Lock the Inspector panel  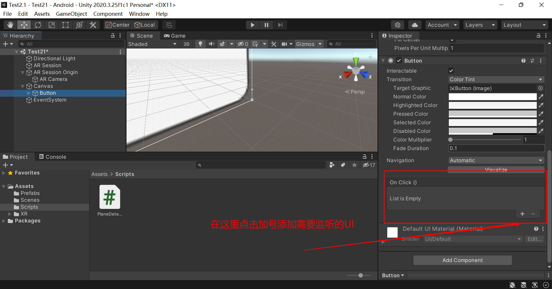538,36
